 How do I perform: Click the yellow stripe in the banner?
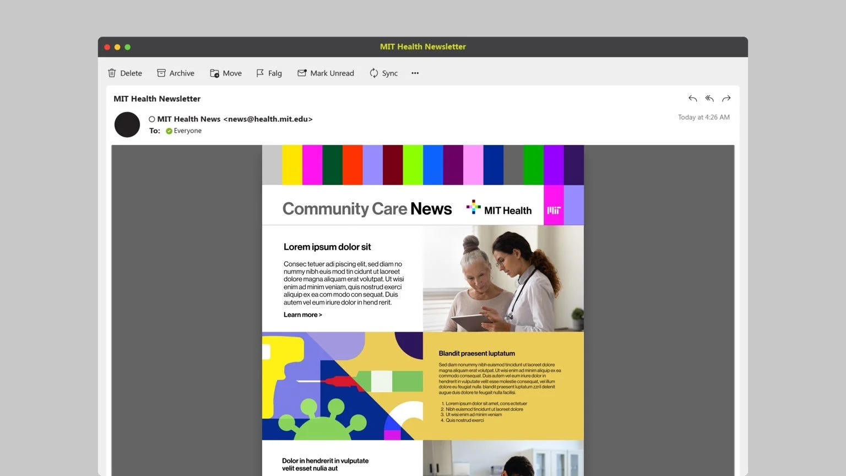click(292, 165)
